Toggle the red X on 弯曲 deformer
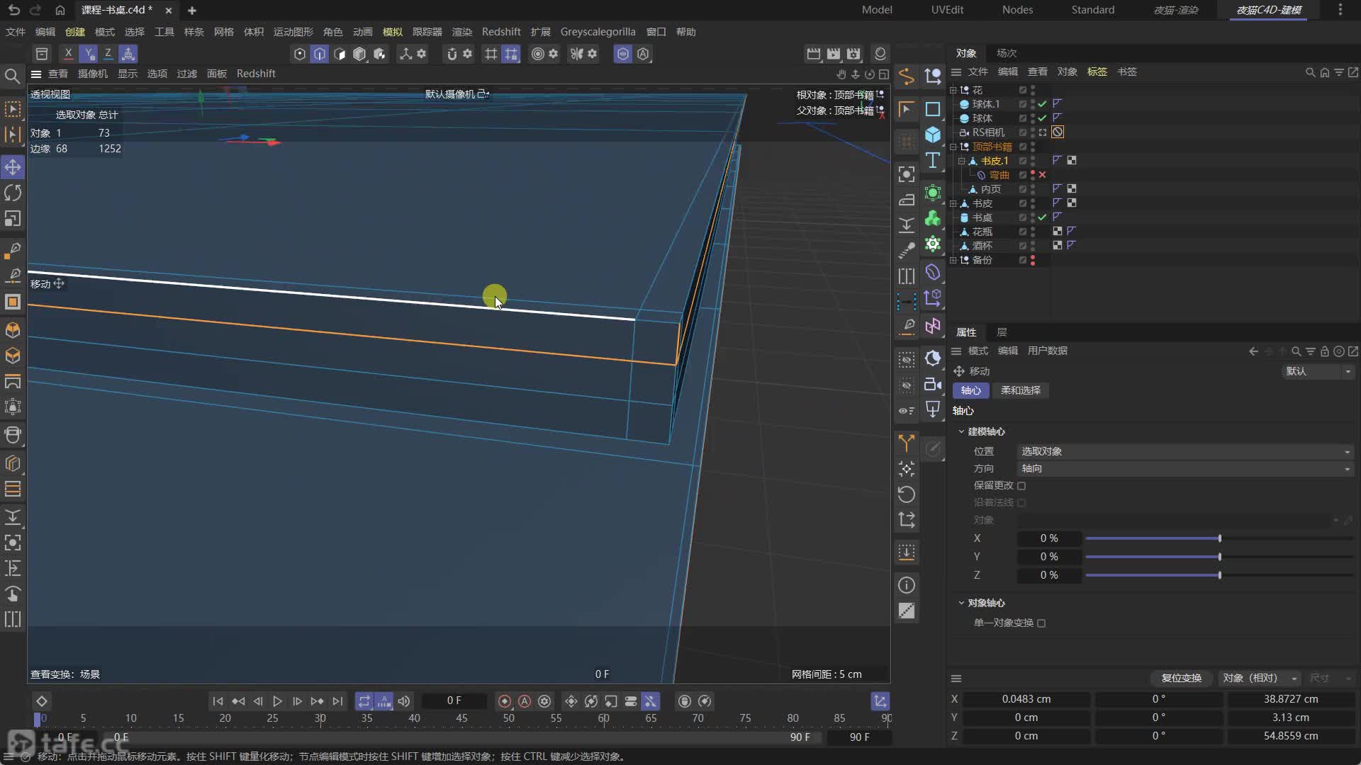 coord(1042,175)
